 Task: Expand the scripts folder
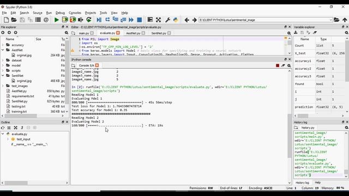pos(3,70)
